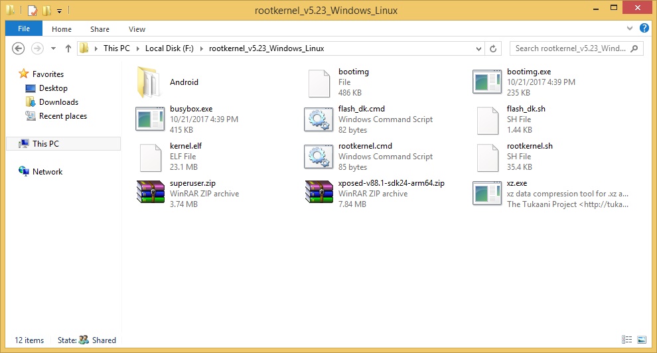Viewport: 657px width, 353px height.
Task: Open the Home ribbon tab
Action: coord(62,29)
